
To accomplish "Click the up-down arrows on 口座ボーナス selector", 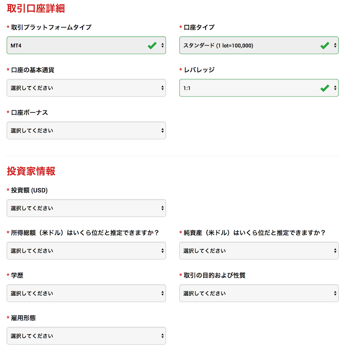I will tap(162, 130).
